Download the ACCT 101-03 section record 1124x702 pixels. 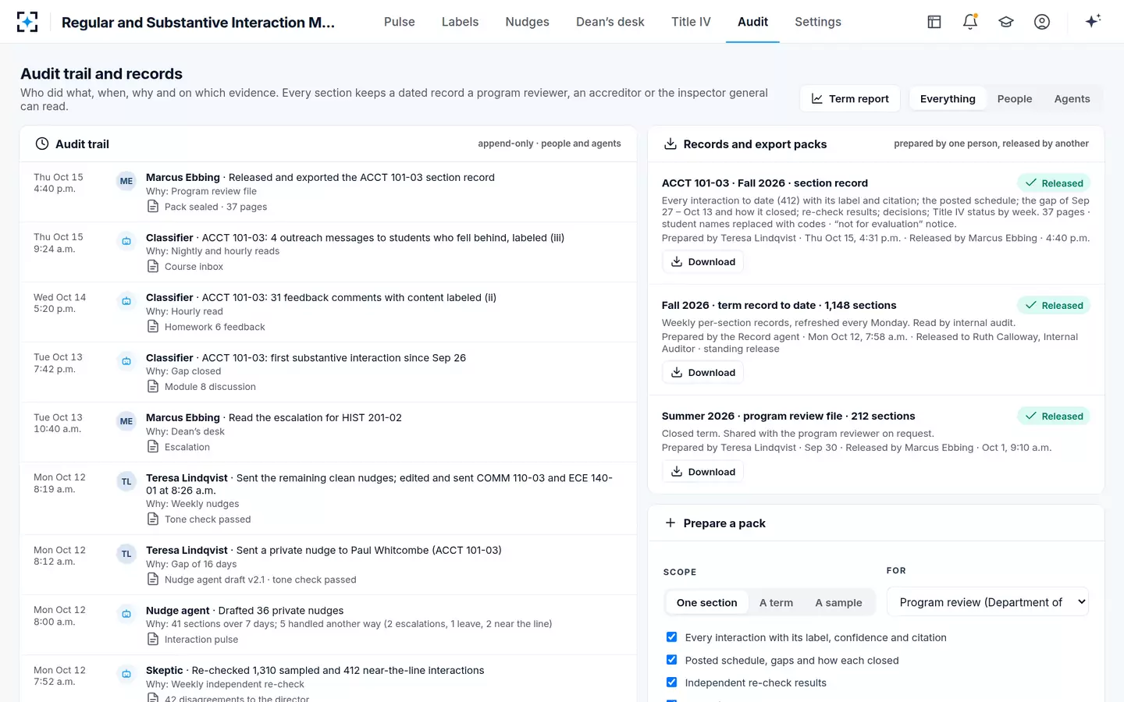click(702, 262)
